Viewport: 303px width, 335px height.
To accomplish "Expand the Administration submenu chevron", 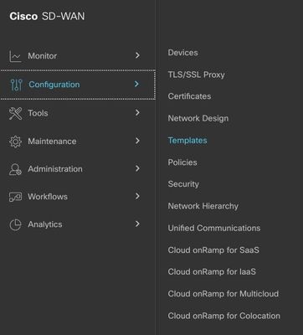I will [x=137, y=168].
